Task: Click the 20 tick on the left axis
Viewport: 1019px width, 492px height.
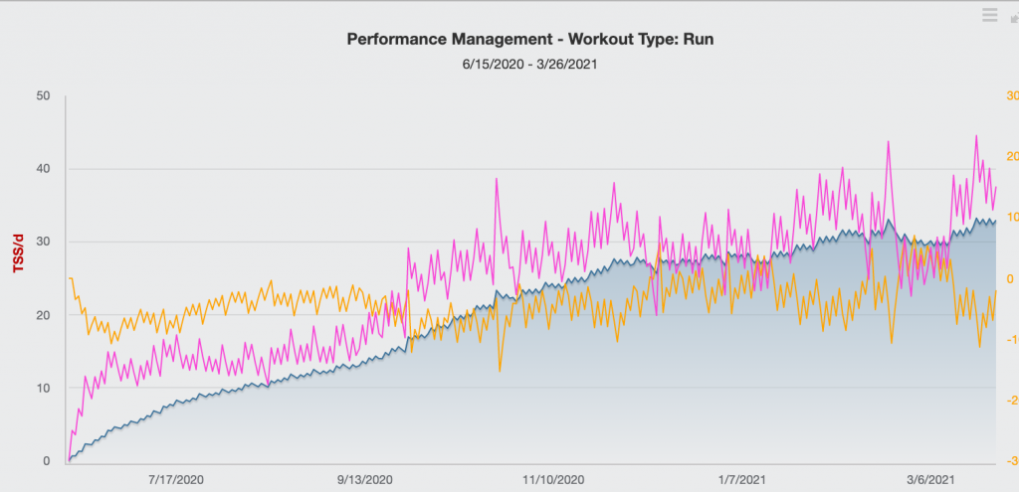Action: (43, 315)
